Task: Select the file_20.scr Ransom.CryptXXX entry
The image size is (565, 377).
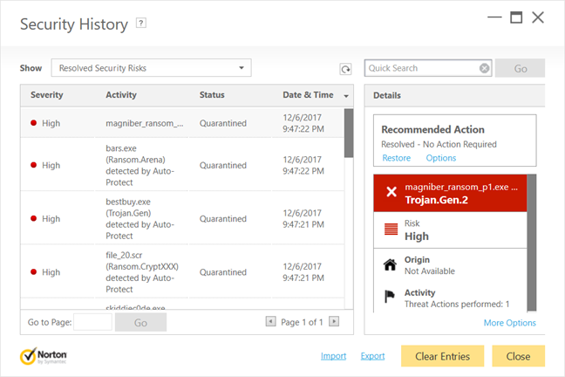Action: click(x=142, y=272)
